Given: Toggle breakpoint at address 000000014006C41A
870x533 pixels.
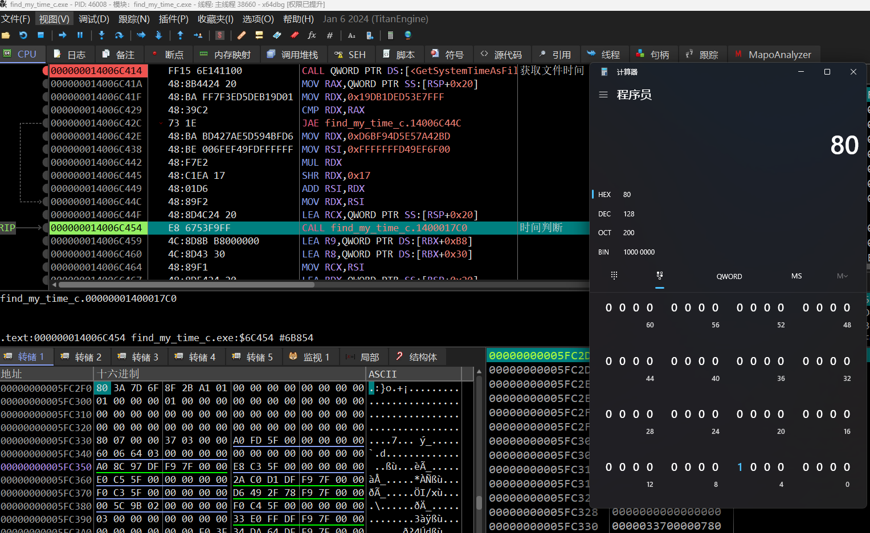Looking at the screenshot, I should (x=46, y=84).
